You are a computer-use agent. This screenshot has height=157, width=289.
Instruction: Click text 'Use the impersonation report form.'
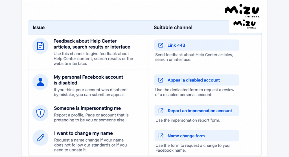point(188,120)
